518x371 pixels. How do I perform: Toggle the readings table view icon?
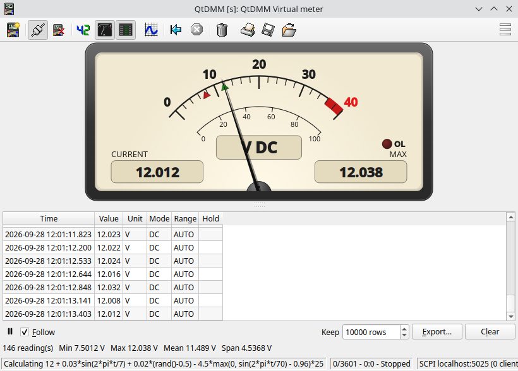coord(126,30)
